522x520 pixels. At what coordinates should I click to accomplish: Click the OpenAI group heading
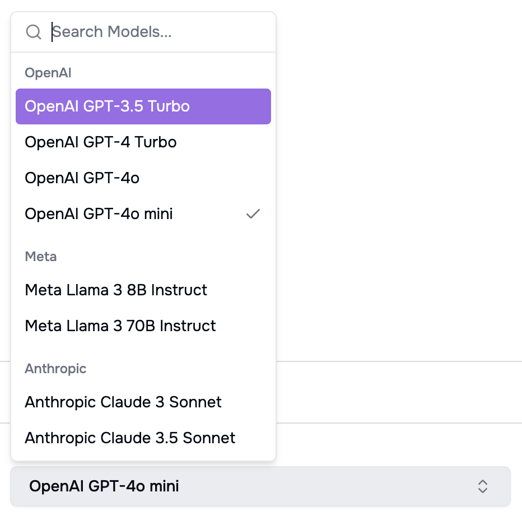coord(48,73)
